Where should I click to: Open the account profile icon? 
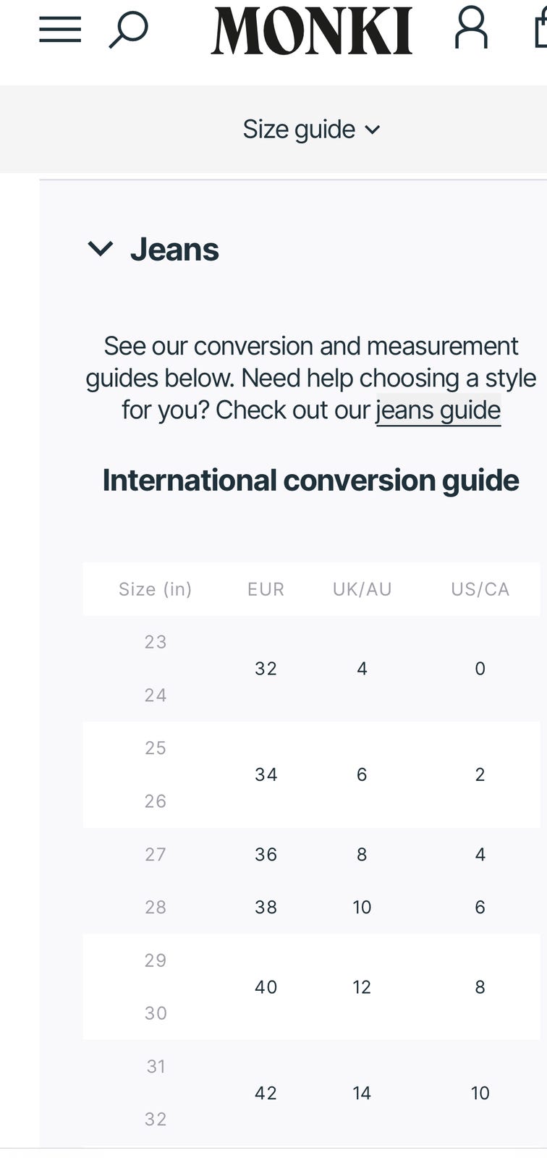point(471,29)
